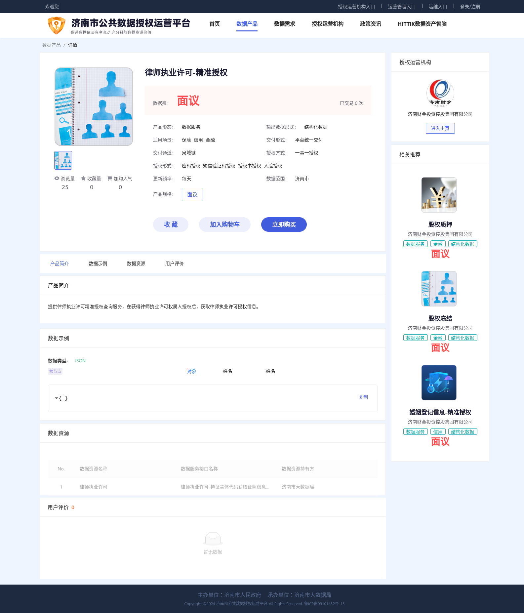Open the 首页 nav item
The image size is (524, 613).
pos(215,24)
